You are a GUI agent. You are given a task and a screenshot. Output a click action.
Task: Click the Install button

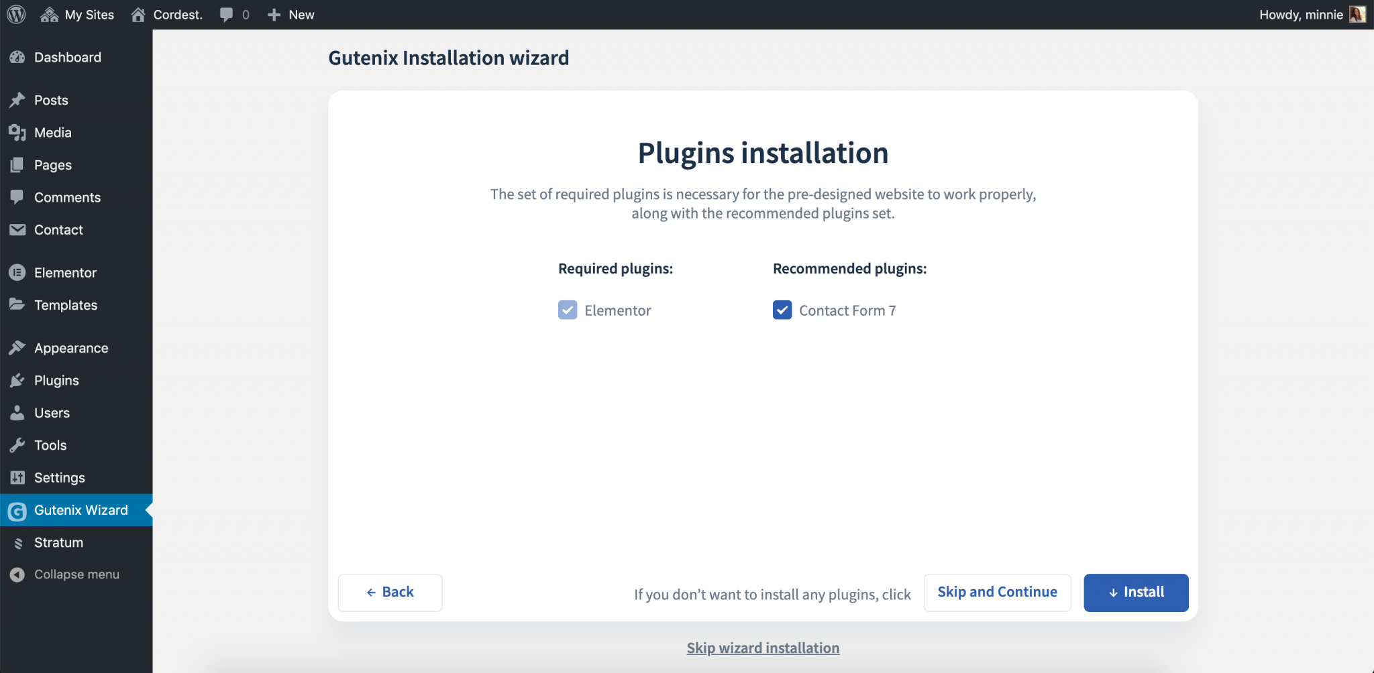[1136, 593]
